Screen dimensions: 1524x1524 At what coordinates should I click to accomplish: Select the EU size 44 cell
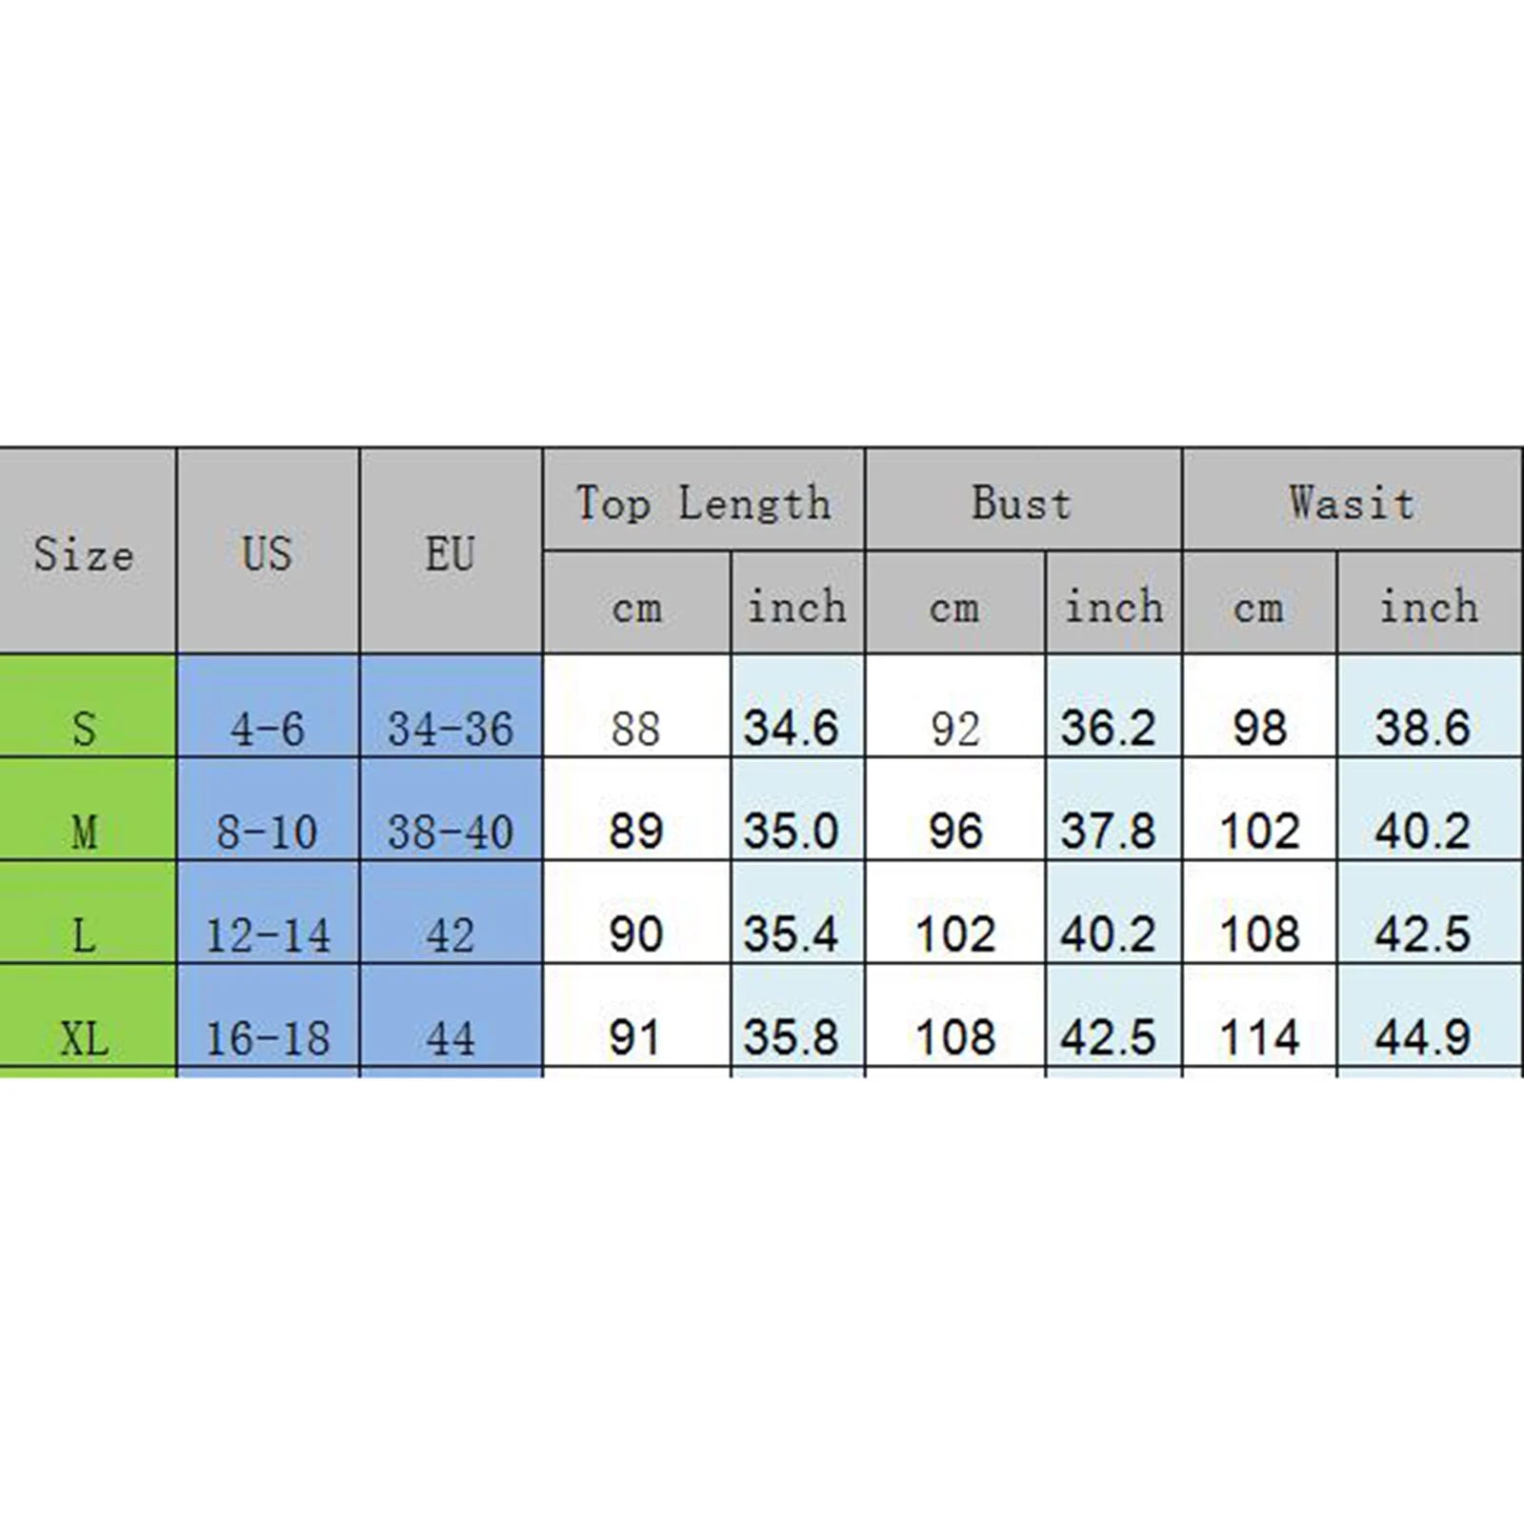tap(450, 1036)
